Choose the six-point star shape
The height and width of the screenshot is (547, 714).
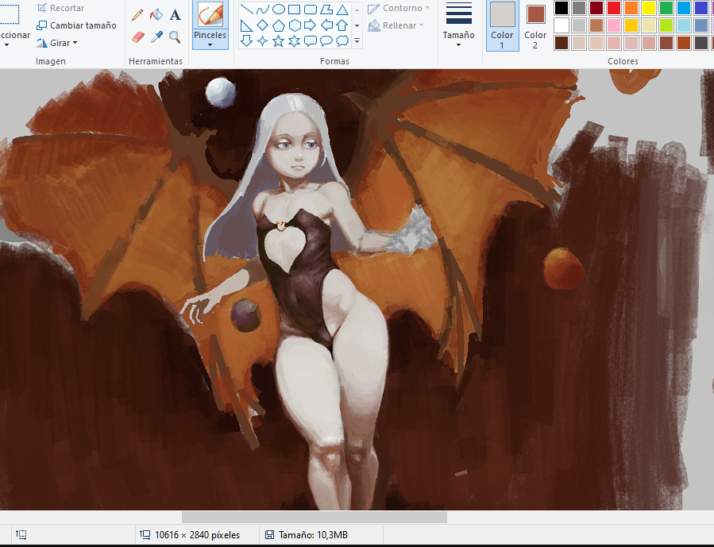coord(294,41)
